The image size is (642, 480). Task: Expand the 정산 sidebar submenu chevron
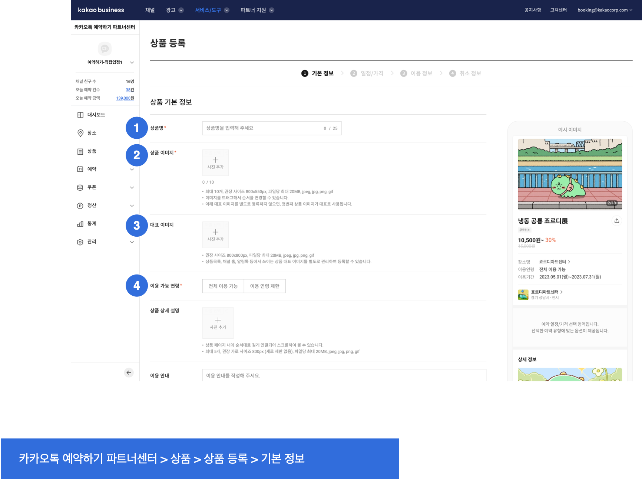[132, 206]
